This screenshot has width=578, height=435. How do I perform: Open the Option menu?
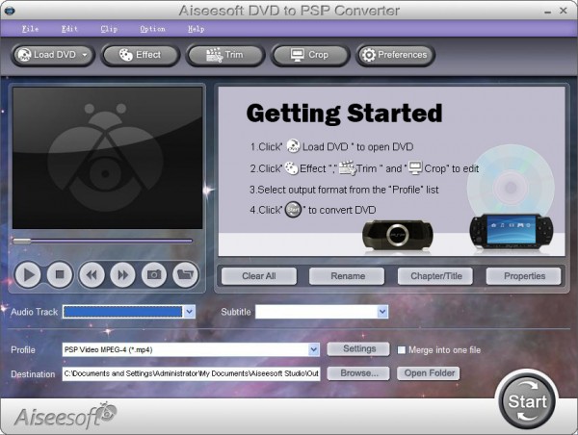click(152, 29)
